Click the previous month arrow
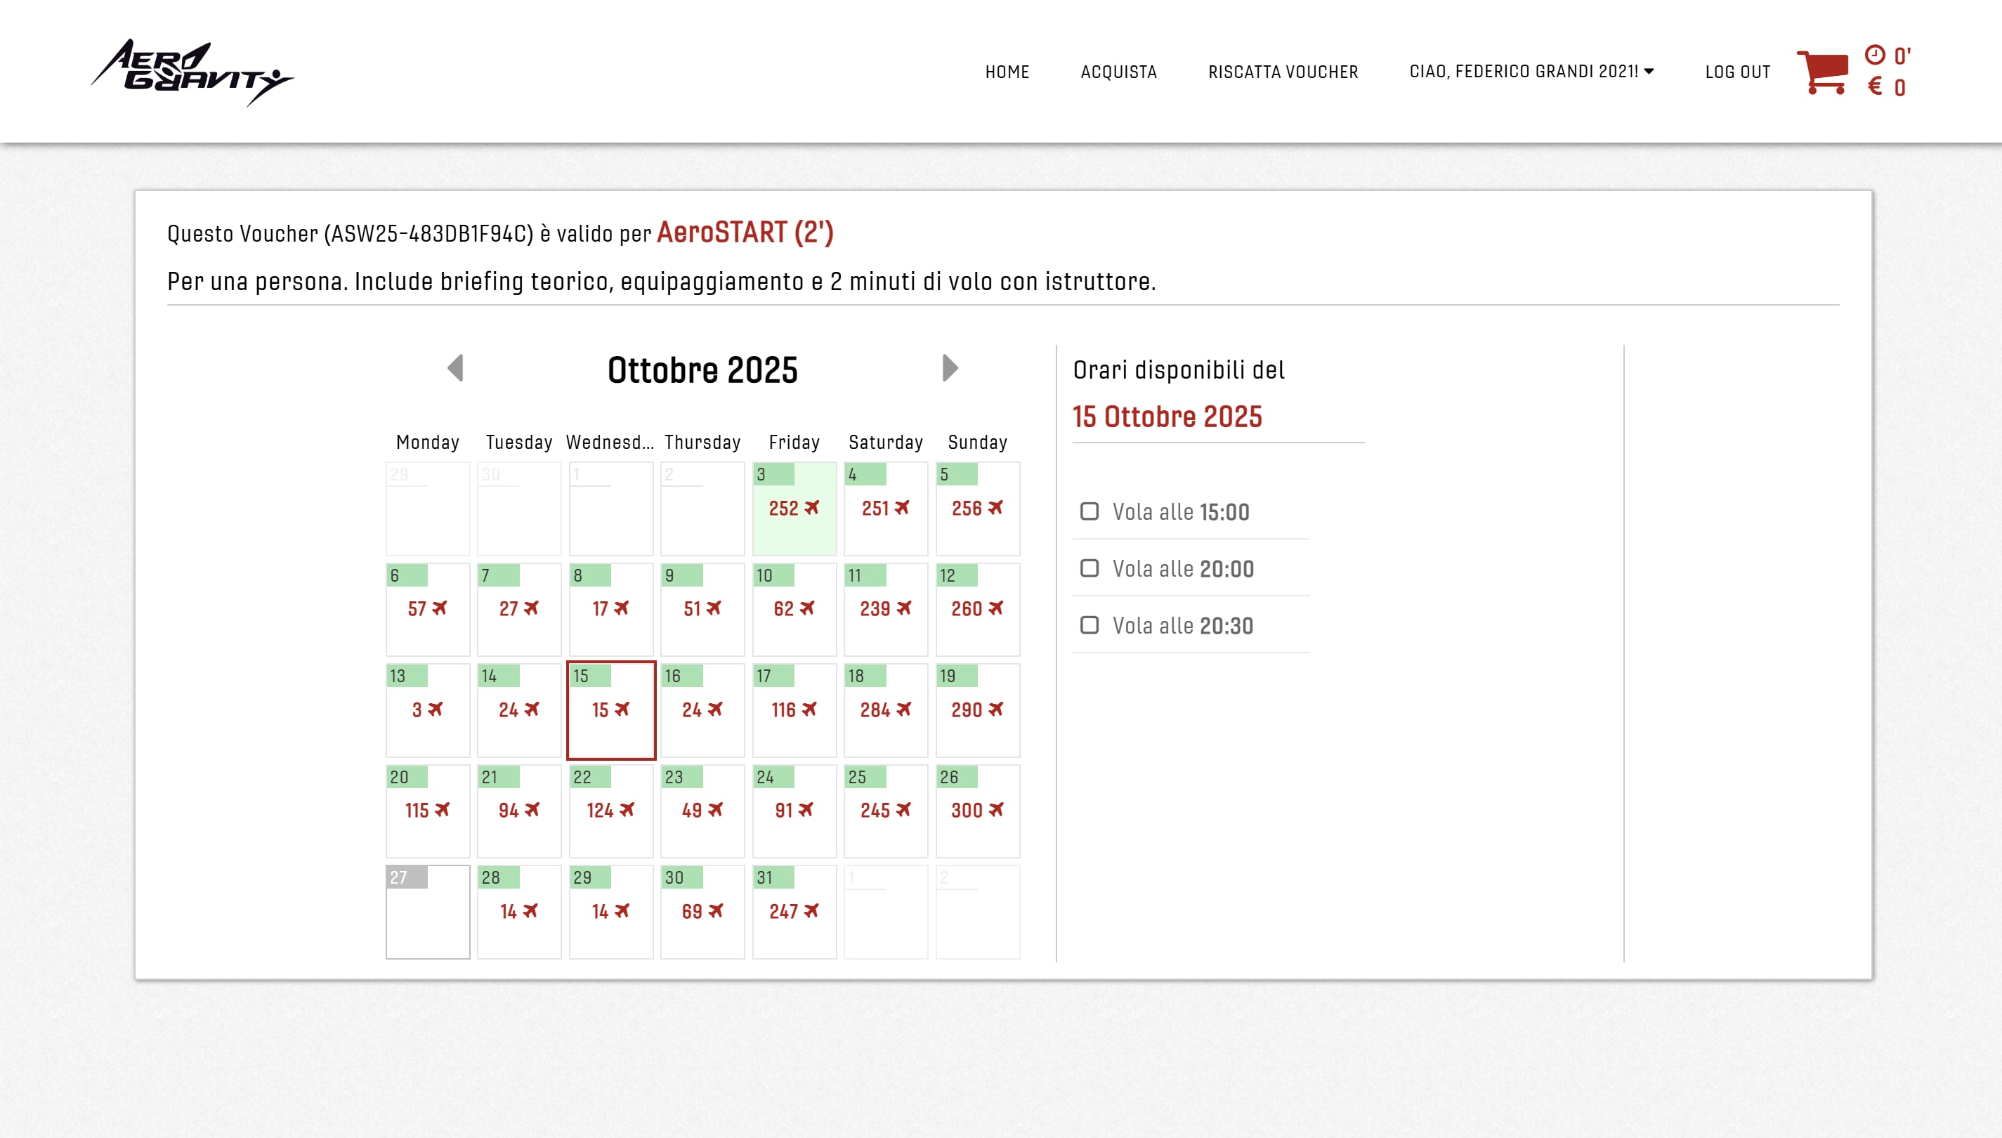 (x=457, y=369)
